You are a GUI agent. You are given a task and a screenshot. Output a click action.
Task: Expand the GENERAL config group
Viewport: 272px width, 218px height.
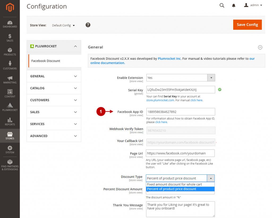[x=54, y=76]
